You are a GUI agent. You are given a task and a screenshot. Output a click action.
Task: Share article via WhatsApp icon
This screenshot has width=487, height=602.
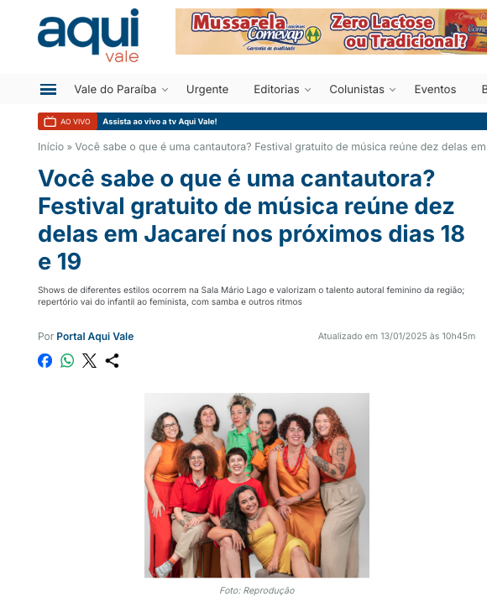coord(67,360)
